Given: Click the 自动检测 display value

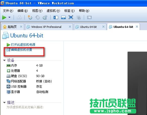Looking at the screenshot, I should (42, 92).
